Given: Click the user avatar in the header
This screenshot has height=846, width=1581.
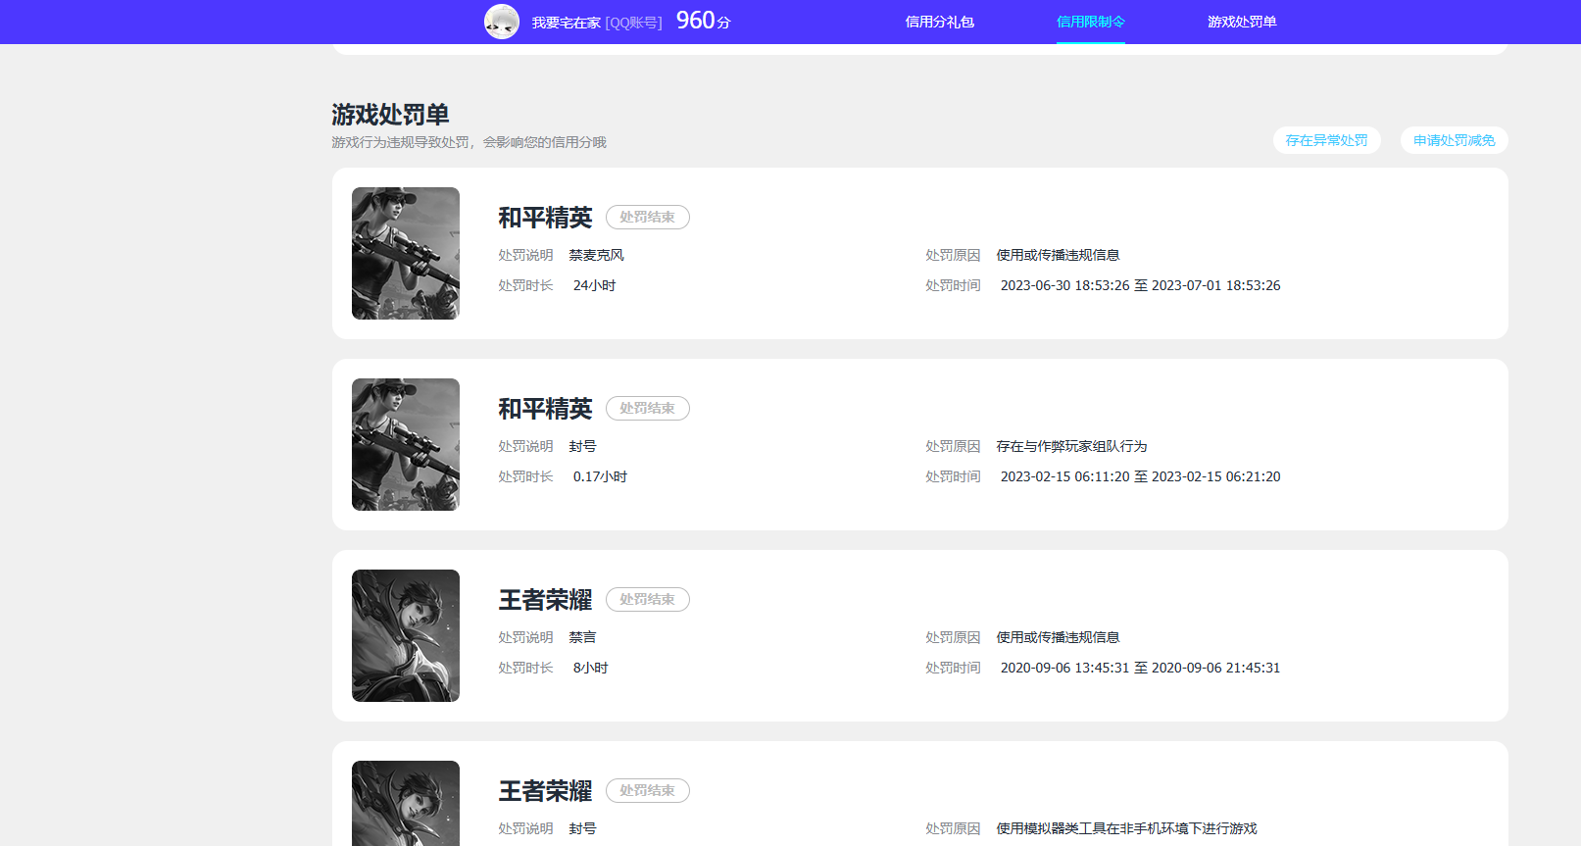Looking at the screenshot, I should (x=502, y=22).
